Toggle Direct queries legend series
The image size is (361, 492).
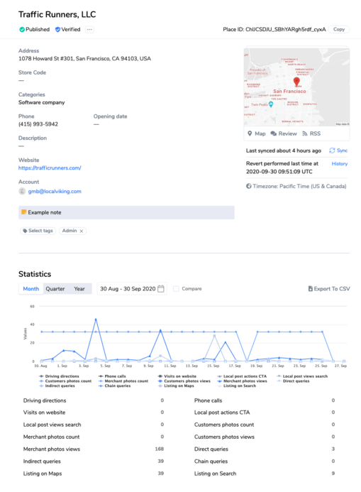coord(293,381)
